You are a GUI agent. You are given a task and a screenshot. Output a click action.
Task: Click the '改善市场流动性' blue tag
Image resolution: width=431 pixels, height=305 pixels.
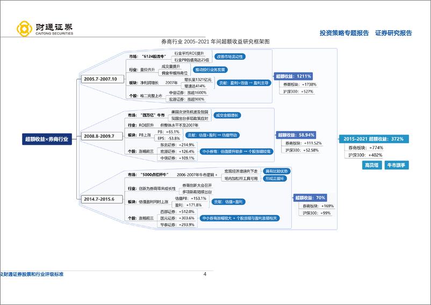[x=230, y=56]
